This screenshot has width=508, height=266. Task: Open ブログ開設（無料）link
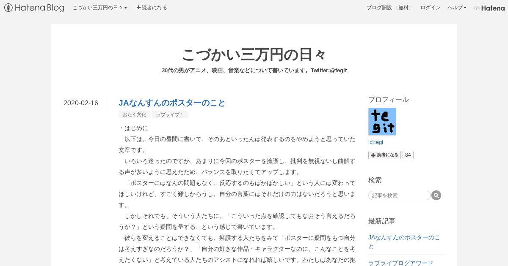point(389,8)
